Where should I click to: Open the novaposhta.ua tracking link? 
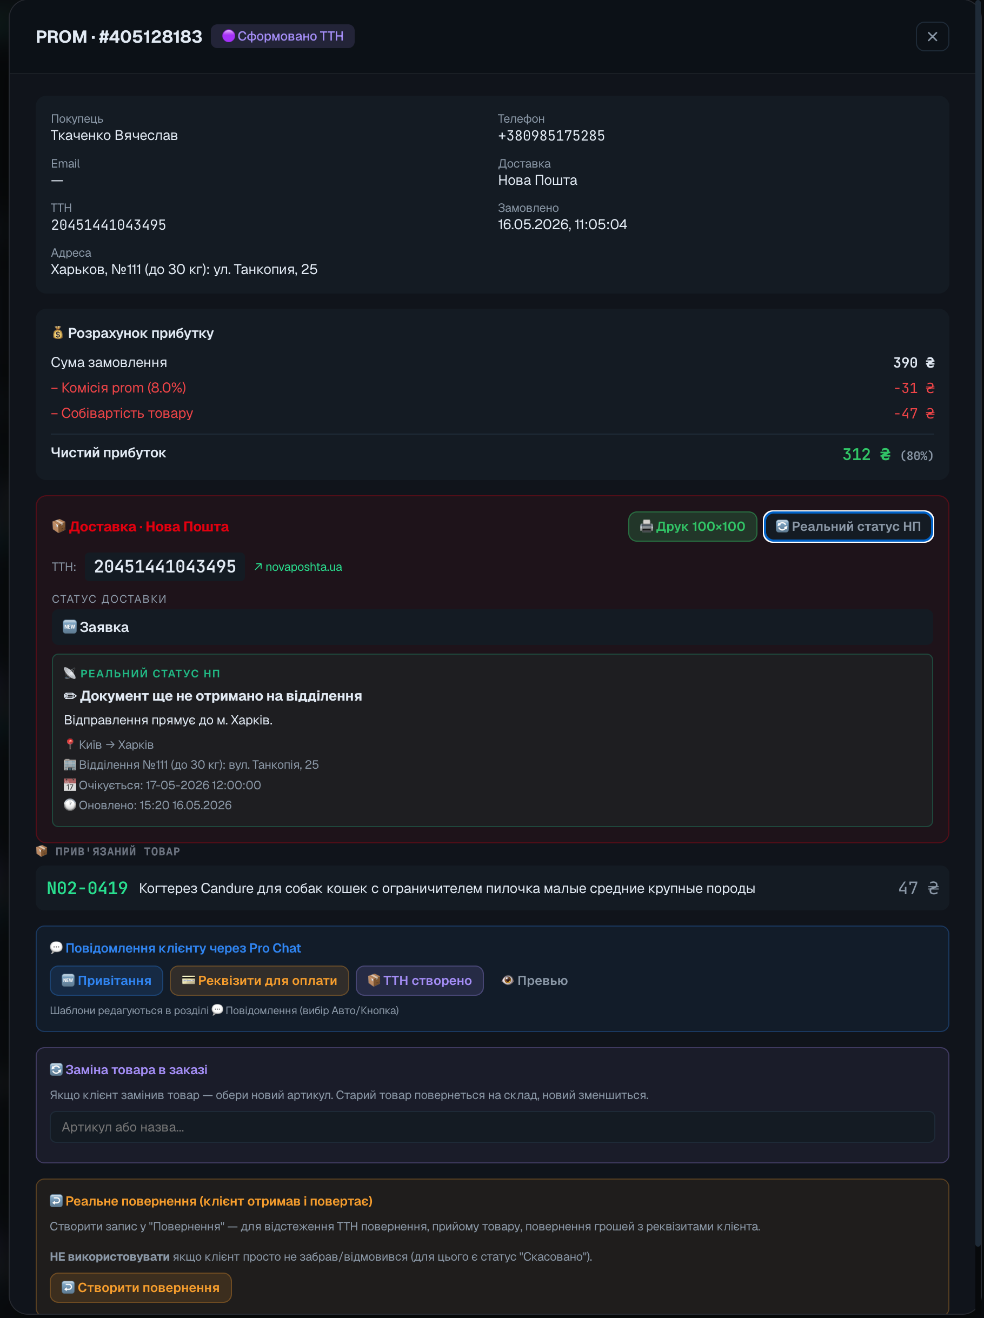[298, 567]
